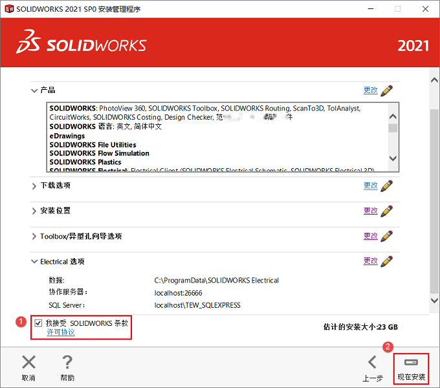Click 更改 link for 产品
The height and width of the screenshot is (388, 440).
coord(370,91)
